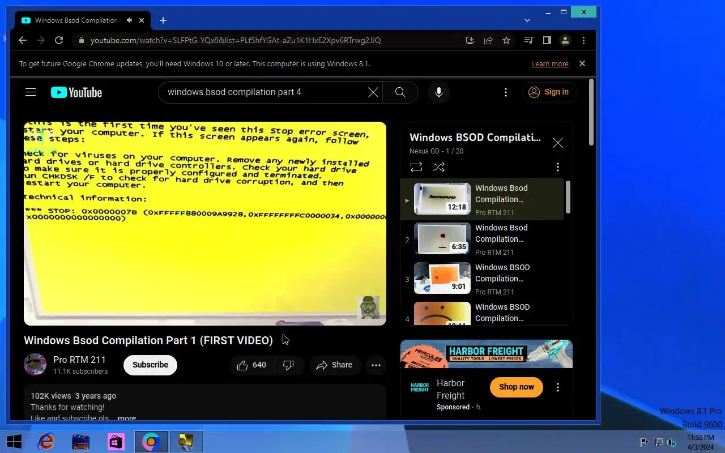Open Chrome media controls icon
This screenshot has width=725, height=453.
point(528,40)
